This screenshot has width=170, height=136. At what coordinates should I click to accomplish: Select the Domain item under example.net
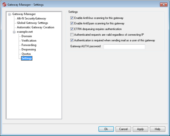coord(27,36)
